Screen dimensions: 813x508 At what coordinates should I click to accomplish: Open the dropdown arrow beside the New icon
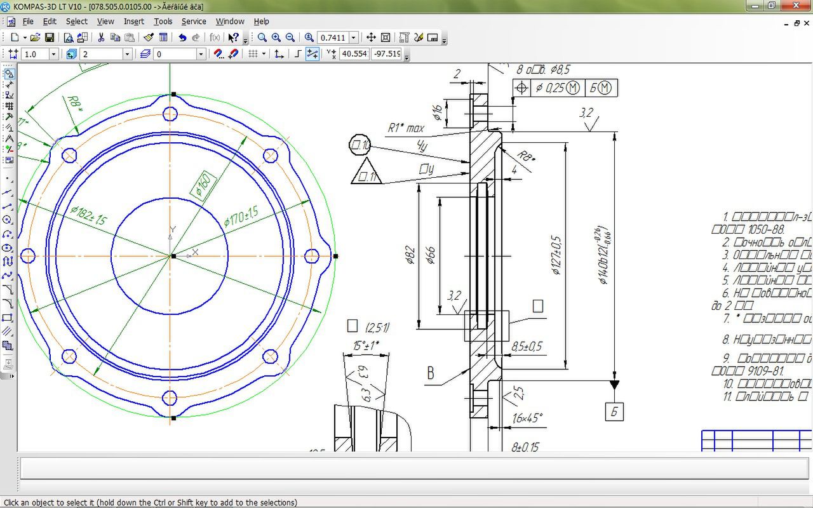25,37
